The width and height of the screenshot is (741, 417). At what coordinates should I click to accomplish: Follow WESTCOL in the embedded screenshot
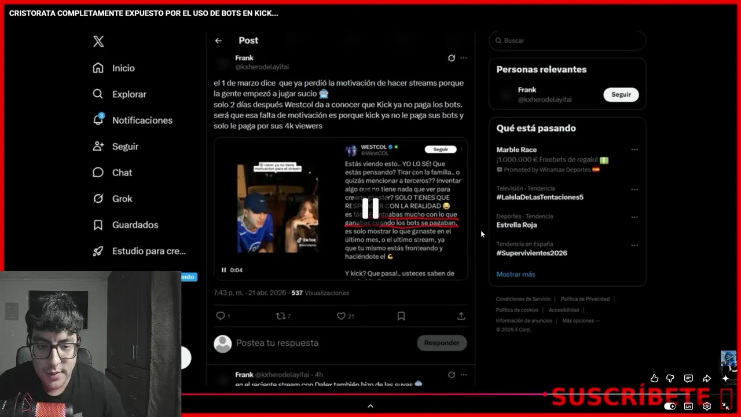pyautogui.click(x=441, y=149)
